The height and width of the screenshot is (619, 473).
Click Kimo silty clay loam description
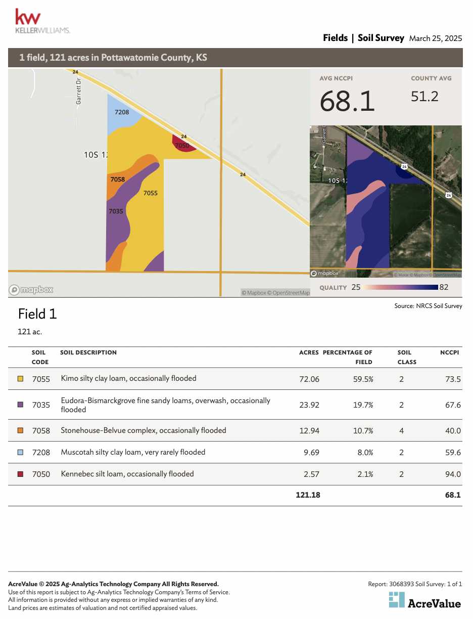[128, 378]
